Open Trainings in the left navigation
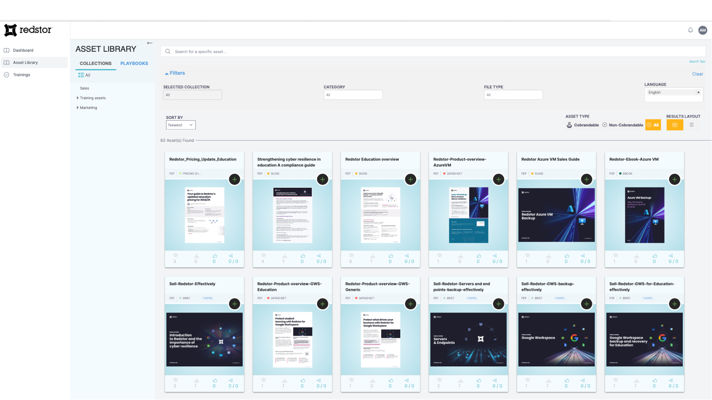The image size is (712, 400). point(22,75)
